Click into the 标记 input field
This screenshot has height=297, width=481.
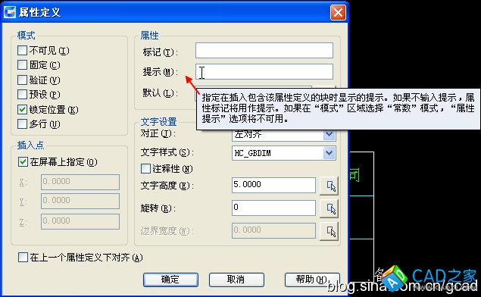[264, 50]
